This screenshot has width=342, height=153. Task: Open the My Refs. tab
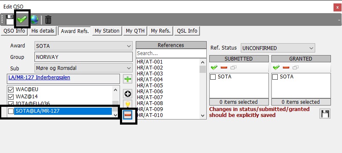161,31
